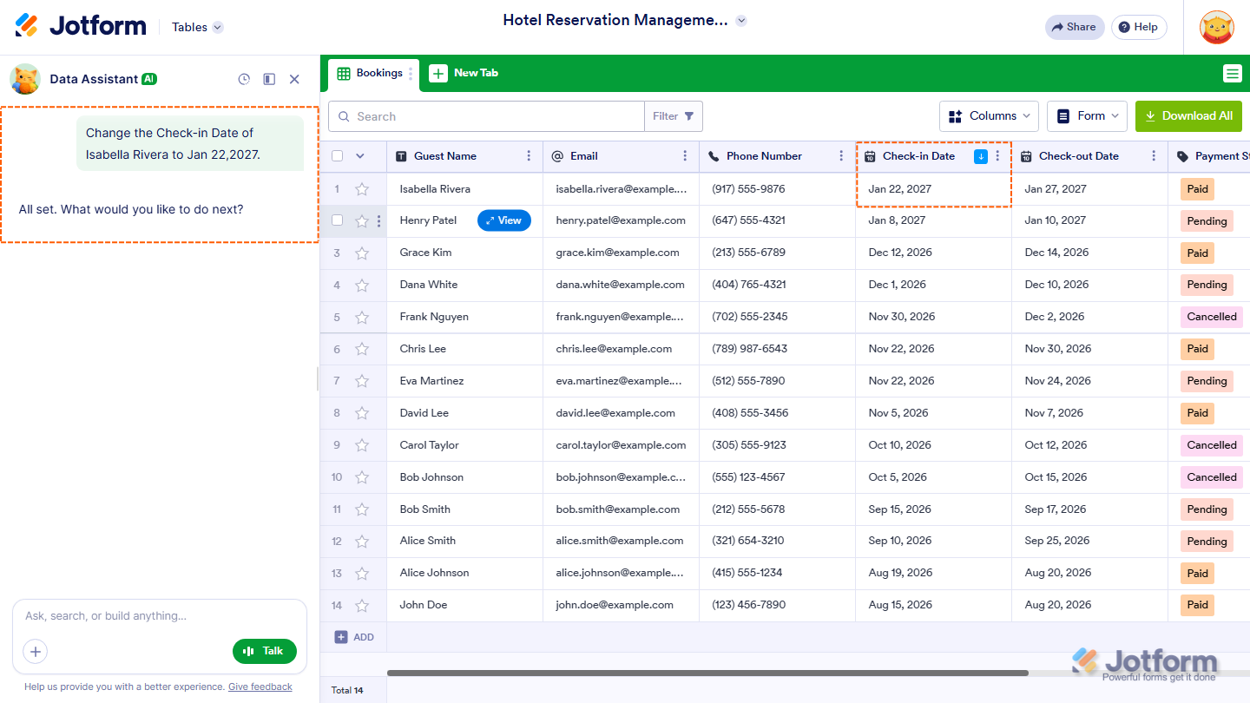
Task: Star the Frank Nguyen row
Action: pyautogui.click(x=362, y=318)
